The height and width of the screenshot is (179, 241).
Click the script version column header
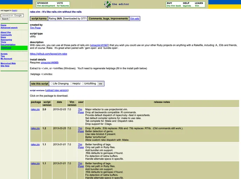[47, 103]
